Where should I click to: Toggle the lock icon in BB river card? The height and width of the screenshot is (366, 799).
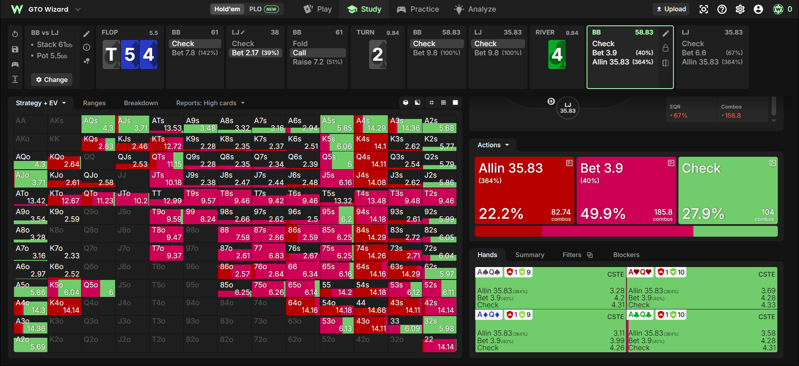[x=666, y=48]
